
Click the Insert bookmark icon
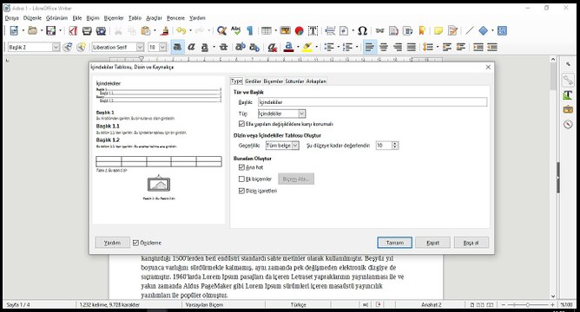[x=422, y=30]
